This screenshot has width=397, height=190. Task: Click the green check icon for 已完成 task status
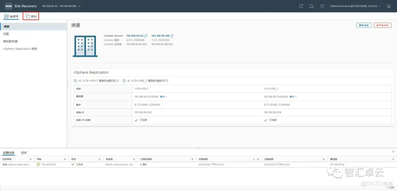tap(73, 164)
